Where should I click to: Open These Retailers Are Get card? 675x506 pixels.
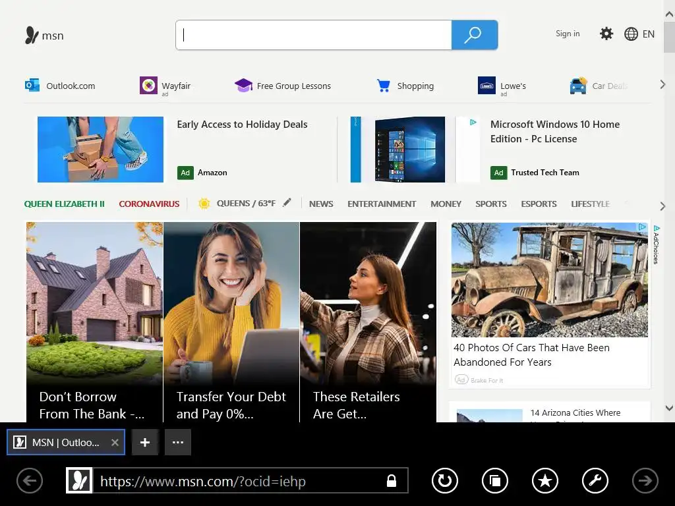click(x=368, y=322)
